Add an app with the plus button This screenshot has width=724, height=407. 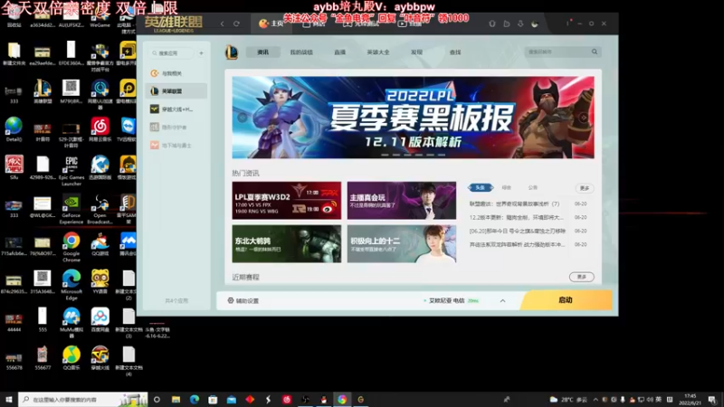(x=201, y=53)
